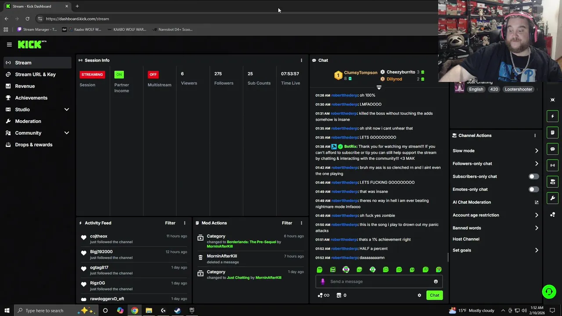Click the green Chat send button
Screen dimensions: 562x316
pos(434,295)
